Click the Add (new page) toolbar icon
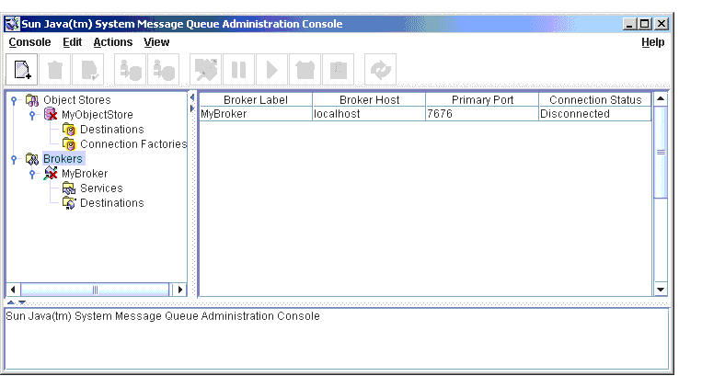The width and height of the screenshot is (702, 376). coord(21,70)
